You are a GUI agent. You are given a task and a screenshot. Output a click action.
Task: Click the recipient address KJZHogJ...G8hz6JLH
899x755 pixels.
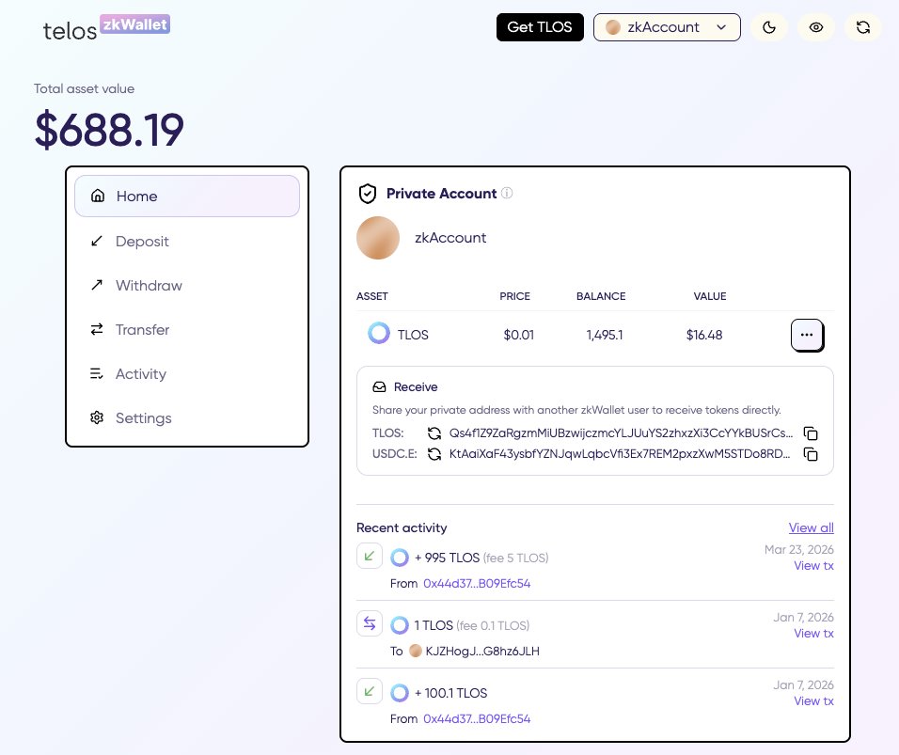click(482, 652)
